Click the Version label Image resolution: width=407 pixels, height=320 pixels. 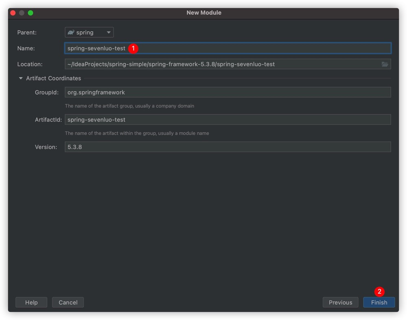[x=46, y=147]
